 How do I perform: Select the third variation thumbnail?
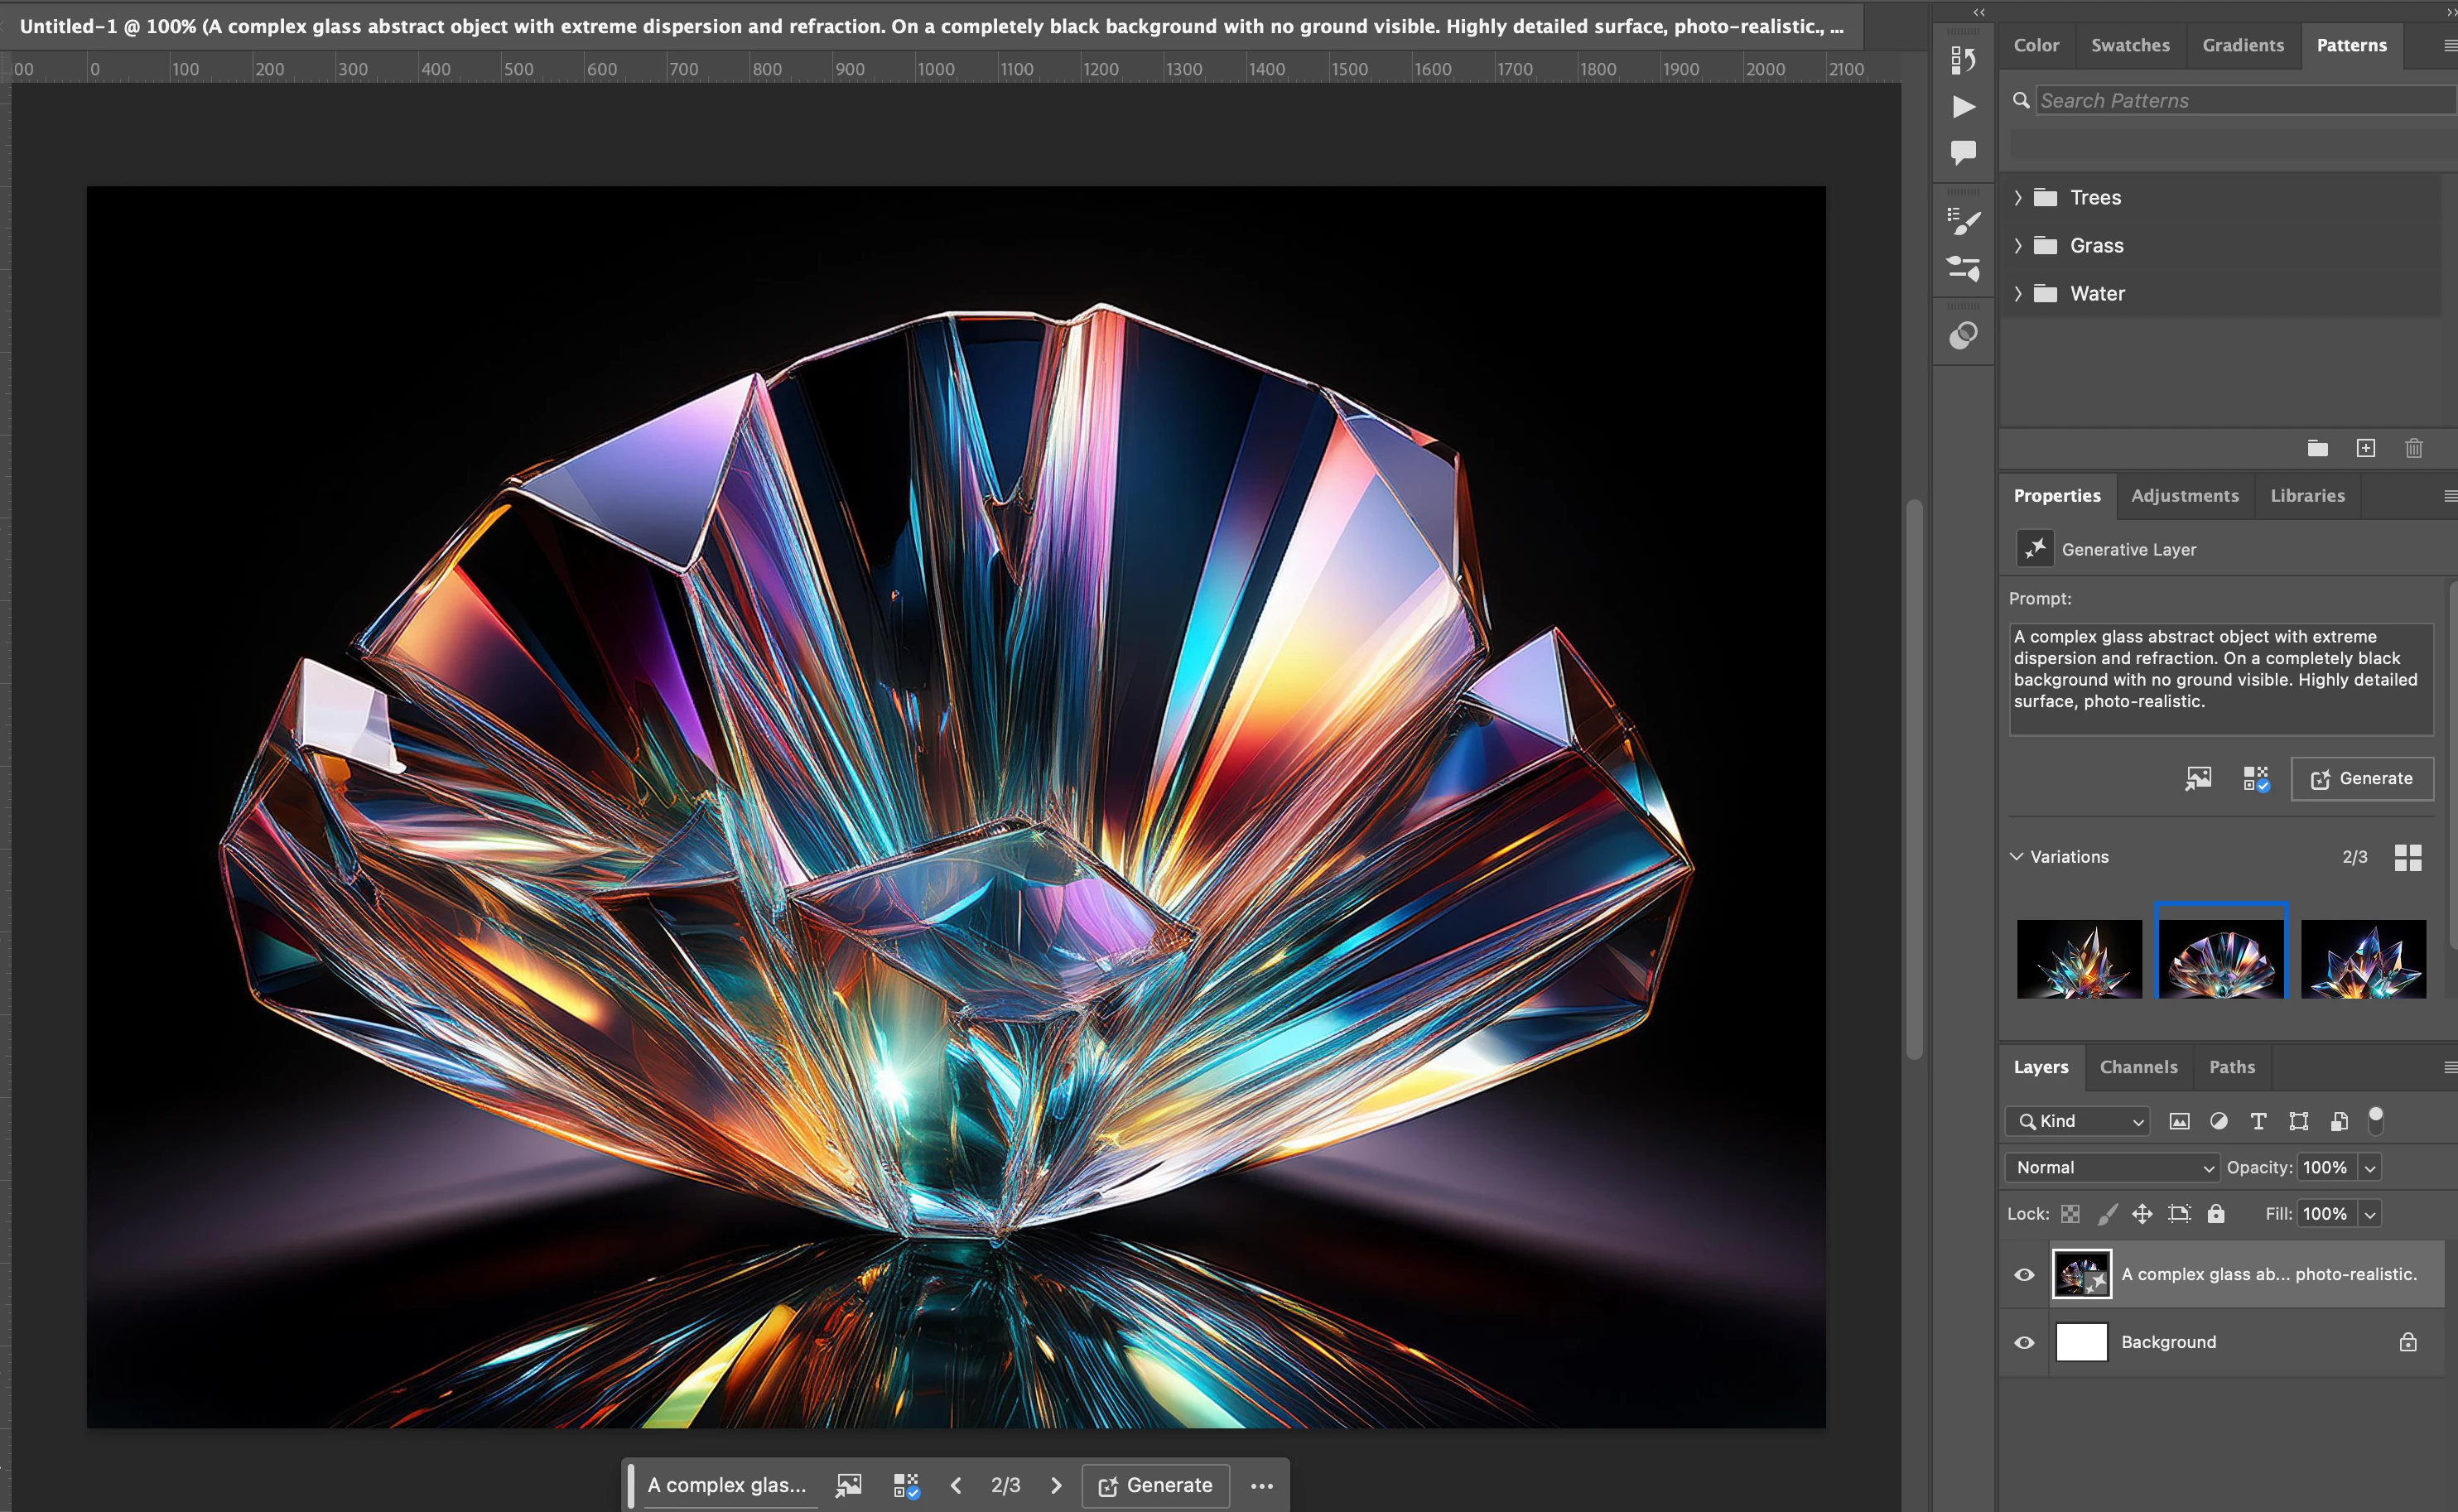tap(2363, 958)
